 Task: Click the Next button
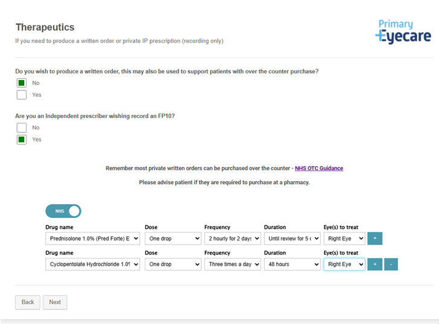(55, 302)
